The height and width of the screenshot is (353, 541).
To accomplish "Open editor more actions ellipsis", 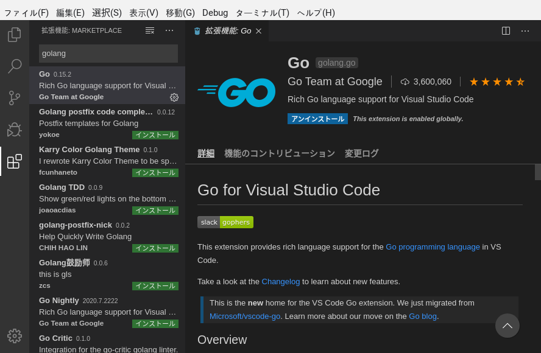I will [525, 31].
